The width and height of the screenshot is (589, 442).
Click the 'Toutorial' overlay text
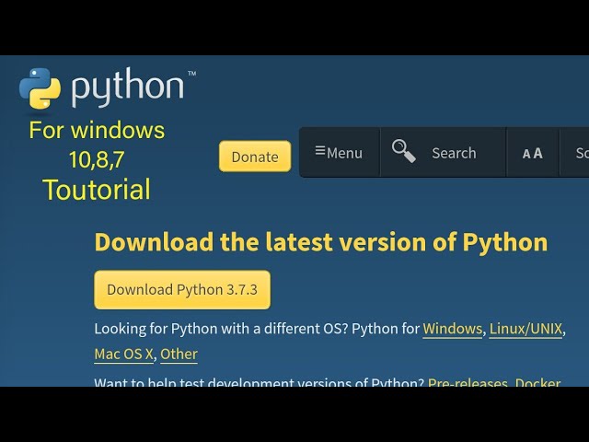pyautogui.click(x=97, y=190)
